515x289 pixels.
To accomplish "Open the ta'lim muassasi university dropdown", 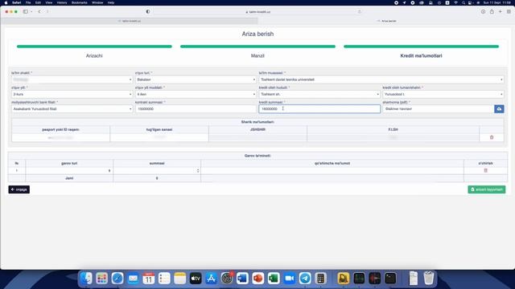I will click(381, 79).
